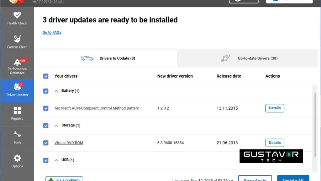Switch to Up-to-date Drivers (38) tab
321x181 pixels.
[247, 58]
